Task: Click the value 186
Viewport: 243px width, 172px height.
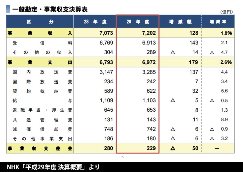Action: [x=109, y=138]
